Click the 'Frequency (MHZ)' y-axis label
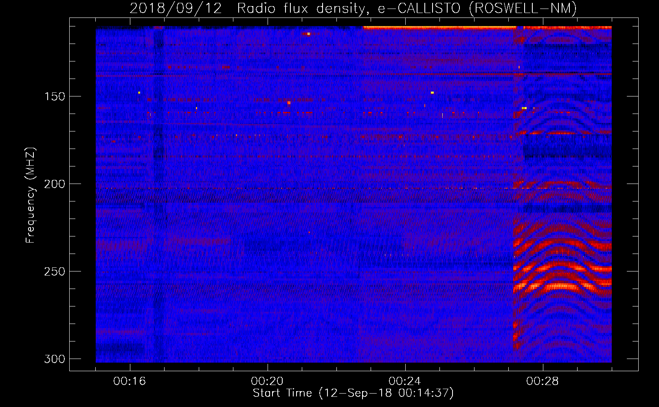This screenshot has width=659, height=407. pos(31,195)
